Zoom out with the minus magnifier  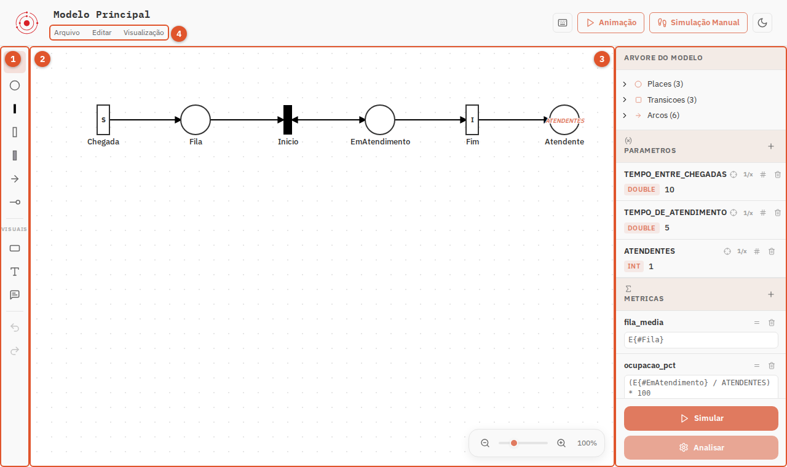(485, 443)
